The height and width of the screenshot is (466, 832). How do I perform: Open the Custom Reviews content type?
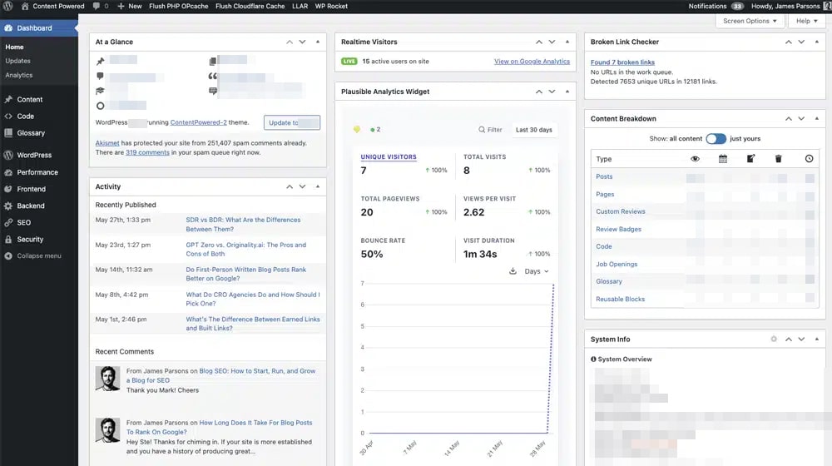click(x=621, y=211)
